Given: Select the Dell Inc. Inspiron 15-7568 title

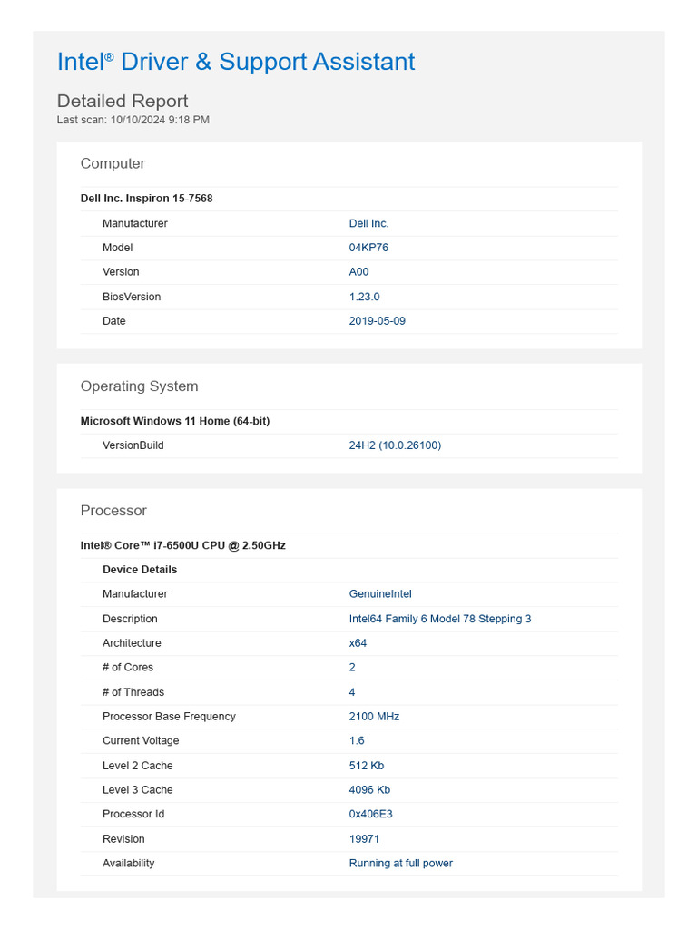Looking at the screenshot, I should pos(147,198).
